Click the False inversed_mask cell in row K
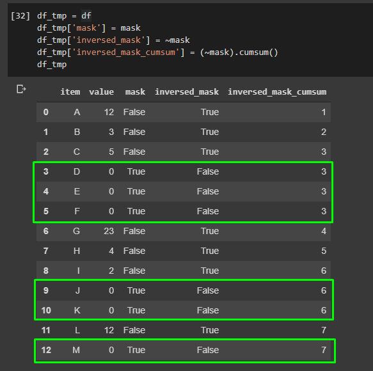This screenshot has width=373, height=371. pos(208,310)
